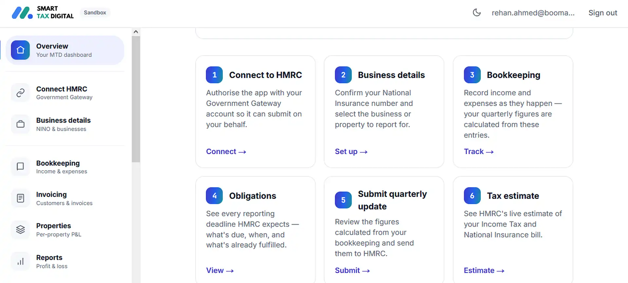Click step 4 badge on Obligations card

[x=214, y=196]
